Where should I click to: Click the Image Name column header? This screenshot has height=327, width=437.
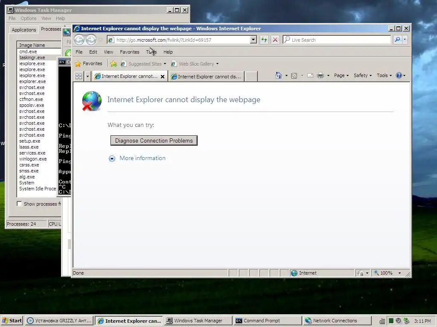39,45
